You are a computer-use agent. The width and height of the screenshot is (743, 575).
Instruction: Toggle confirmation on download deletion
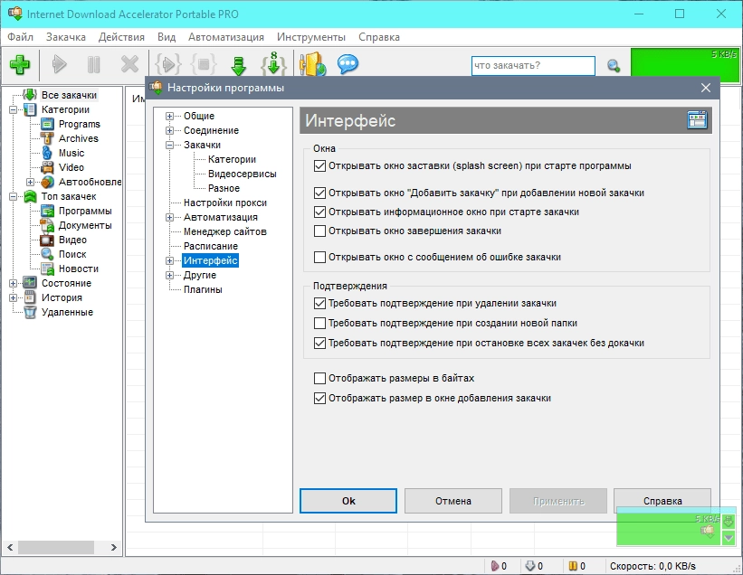click(319, 304)
